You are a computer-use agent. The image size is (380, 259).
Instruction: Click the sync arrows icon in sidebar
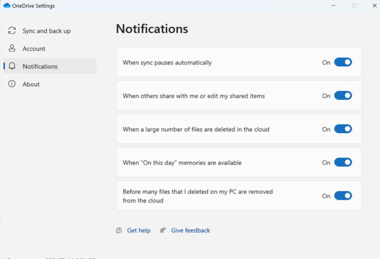[12, 31]
